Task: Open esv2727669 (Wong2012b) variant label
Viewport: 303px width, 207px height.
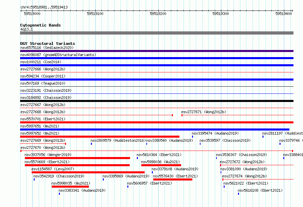Action: [x=43, y=140]
